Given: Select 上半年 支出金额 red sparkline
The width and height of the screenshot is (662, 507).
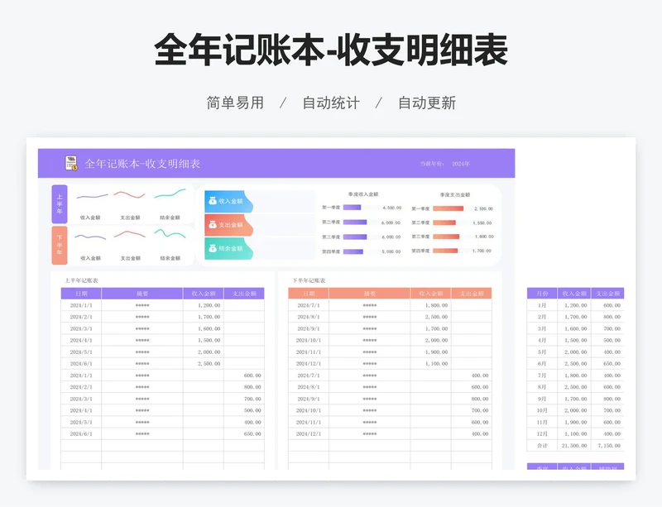Looking at the screenshot, I should pos(129,194).
